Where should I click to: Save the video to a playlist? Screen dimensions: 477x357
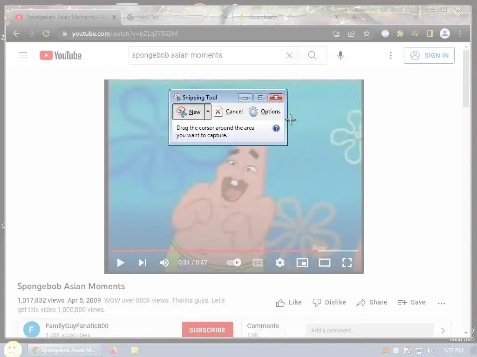pos(411,302)
